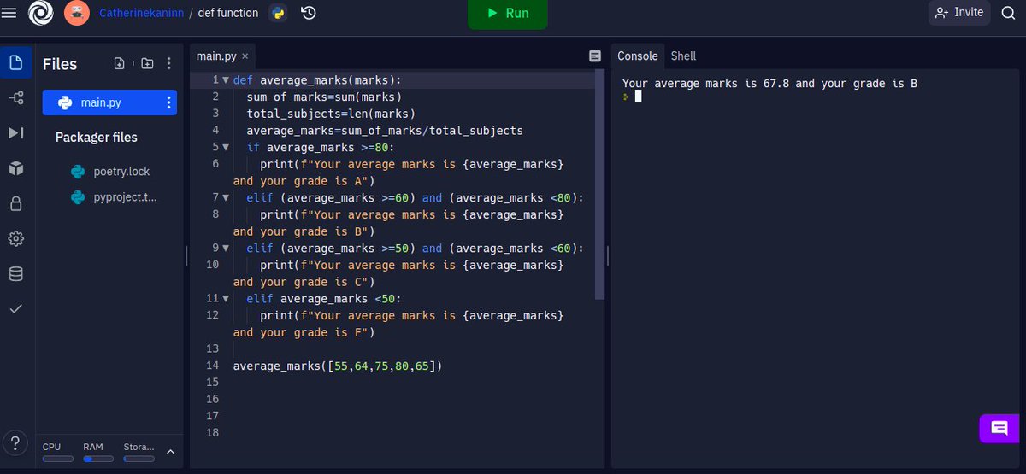Run the program with the Run button
This screenshot has width=1026, height=474.
(508, 14)
